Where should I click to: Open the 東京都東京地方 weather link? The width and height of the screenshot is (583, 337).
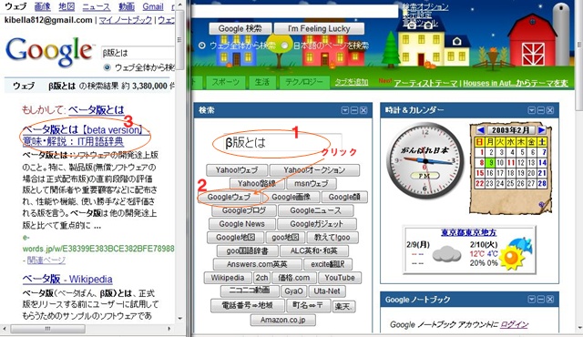[x=468, y=233]
